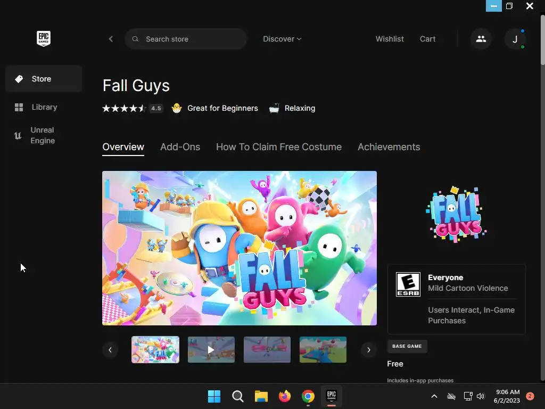
Task: Click the Includes in-app purchases text
Action: click(420, 380)
